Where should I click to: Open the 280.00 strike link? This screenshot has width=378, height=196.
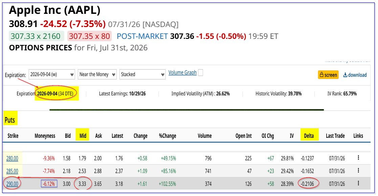pyautogui.click(x=12, y=158)
